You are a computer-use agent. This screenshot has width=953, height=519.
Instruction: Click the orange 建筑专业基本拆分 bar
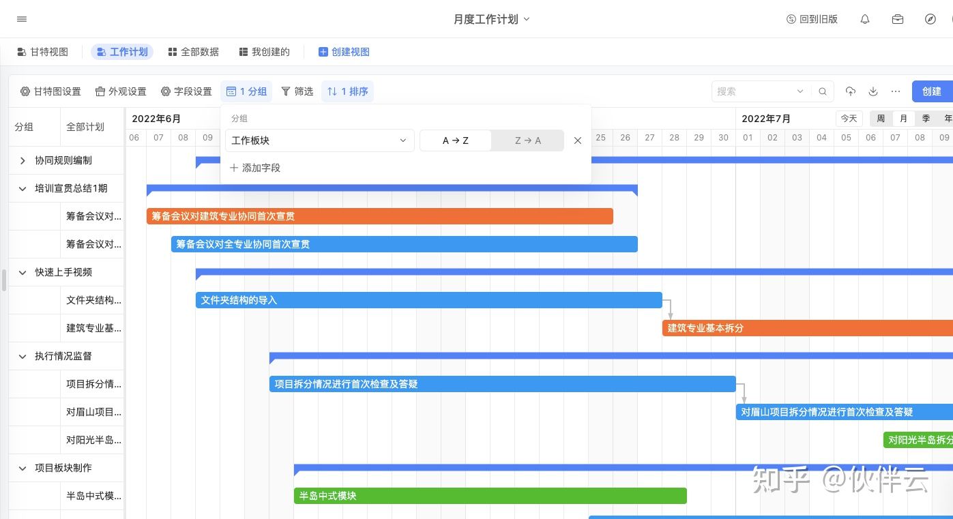click(x=808, y=328)
